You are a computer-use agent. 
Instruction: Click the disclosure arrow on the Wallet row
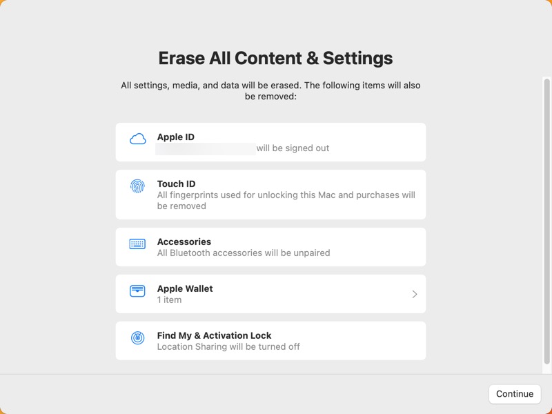(415, 293)
